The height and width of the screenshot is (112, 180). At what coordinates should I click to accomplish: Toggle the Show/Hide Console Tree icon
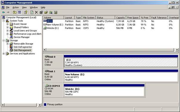pyautogui.click(x=19, y=12)
